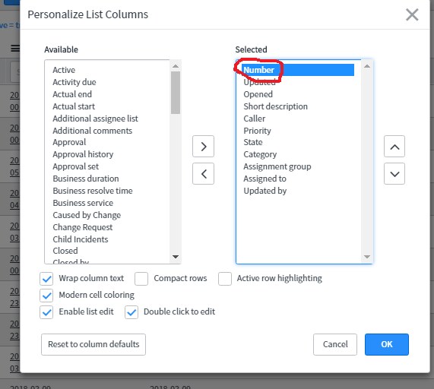Open hamburger menu behind dialog

click(x=15, y=49)
